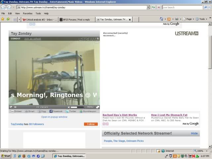Open the tab list dropdown arrow

19,20
